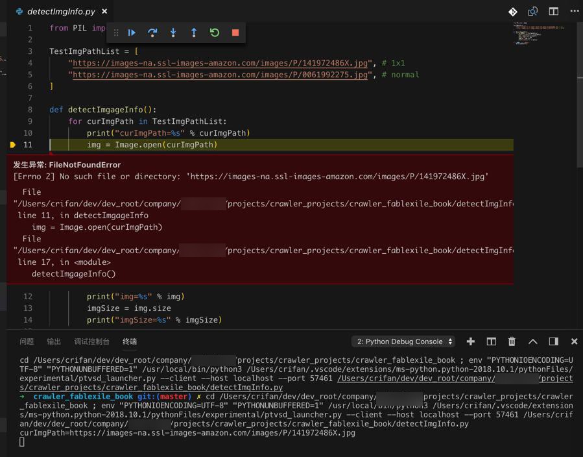Split the terminal pane

coord(492,341)
